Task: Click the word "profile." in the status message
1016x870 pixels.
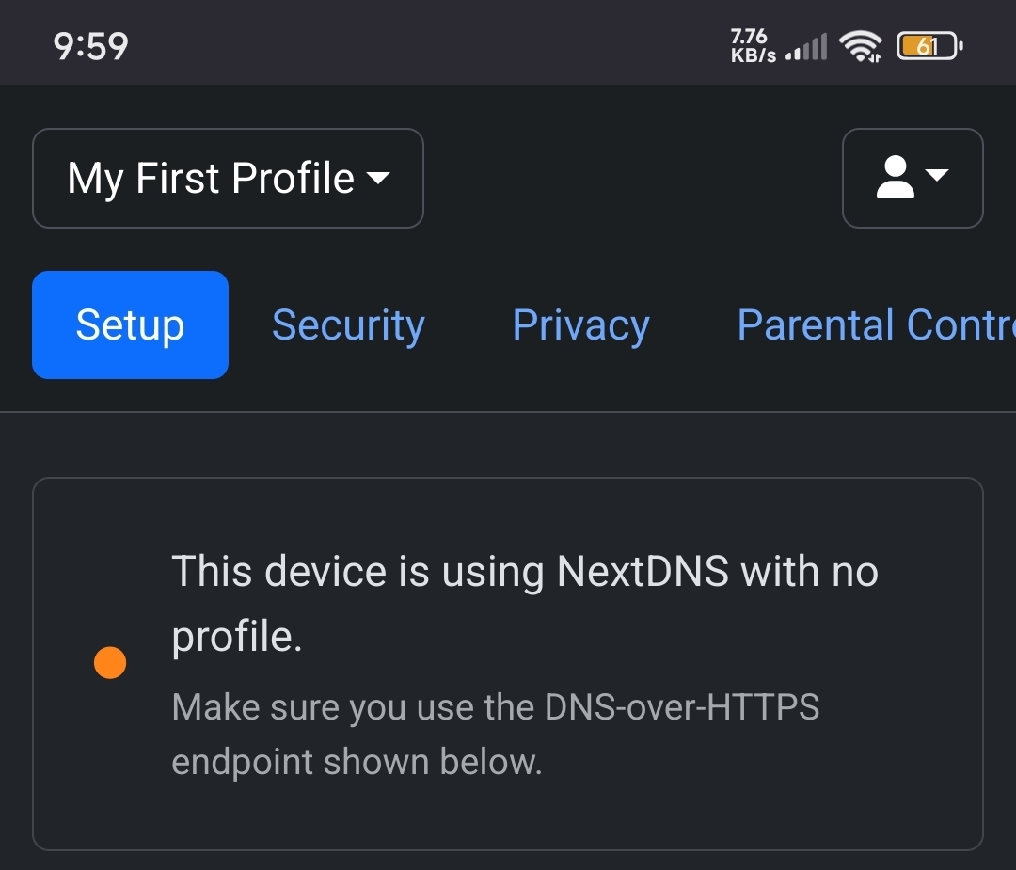Action: point(237,636)
